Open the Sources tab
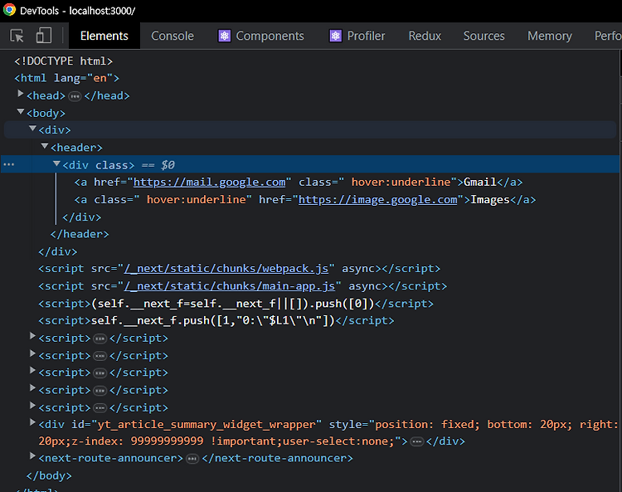The height and width of the screenshot is (492, 622). 484,36
